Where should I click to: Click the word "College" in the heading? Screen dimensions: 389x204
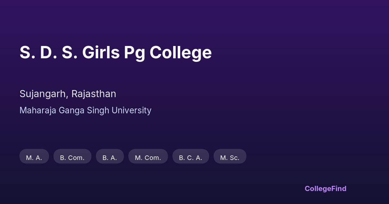pyautogui.click(x=181, y=52)
